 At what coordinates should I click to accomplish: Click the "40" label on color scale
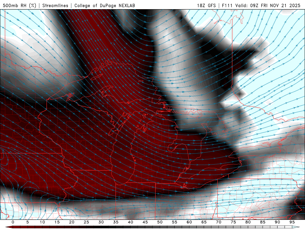(x=130, y=222)
